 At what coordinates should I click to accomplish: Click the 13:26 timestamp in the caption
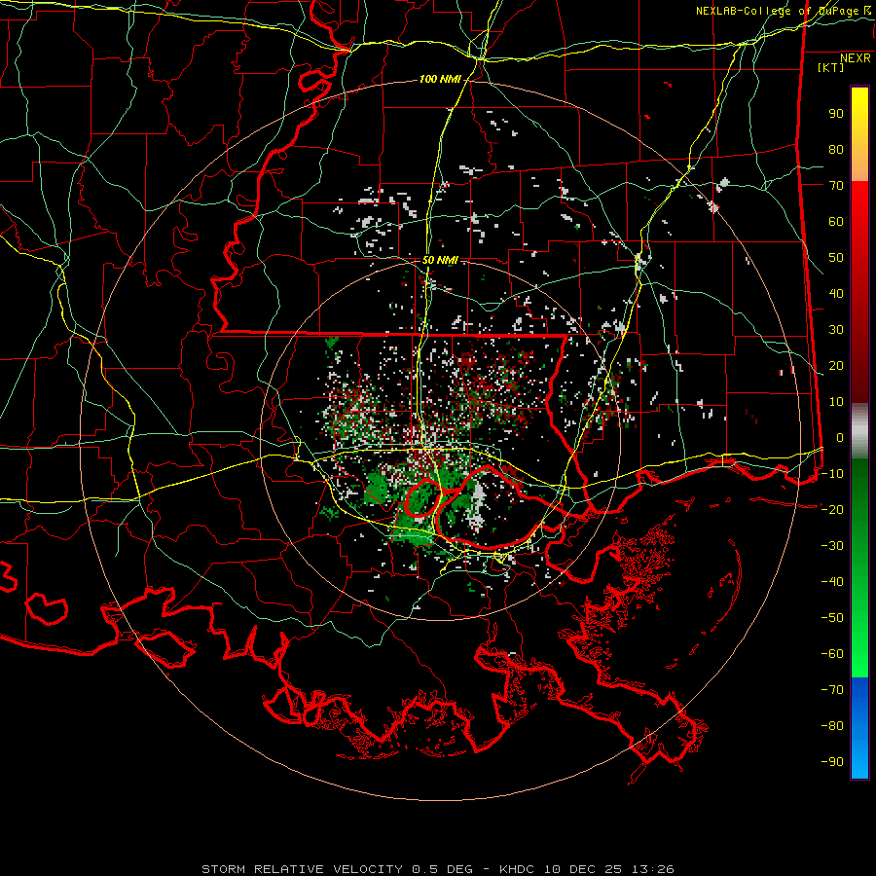pyautogui.click(x=652, y=869)
